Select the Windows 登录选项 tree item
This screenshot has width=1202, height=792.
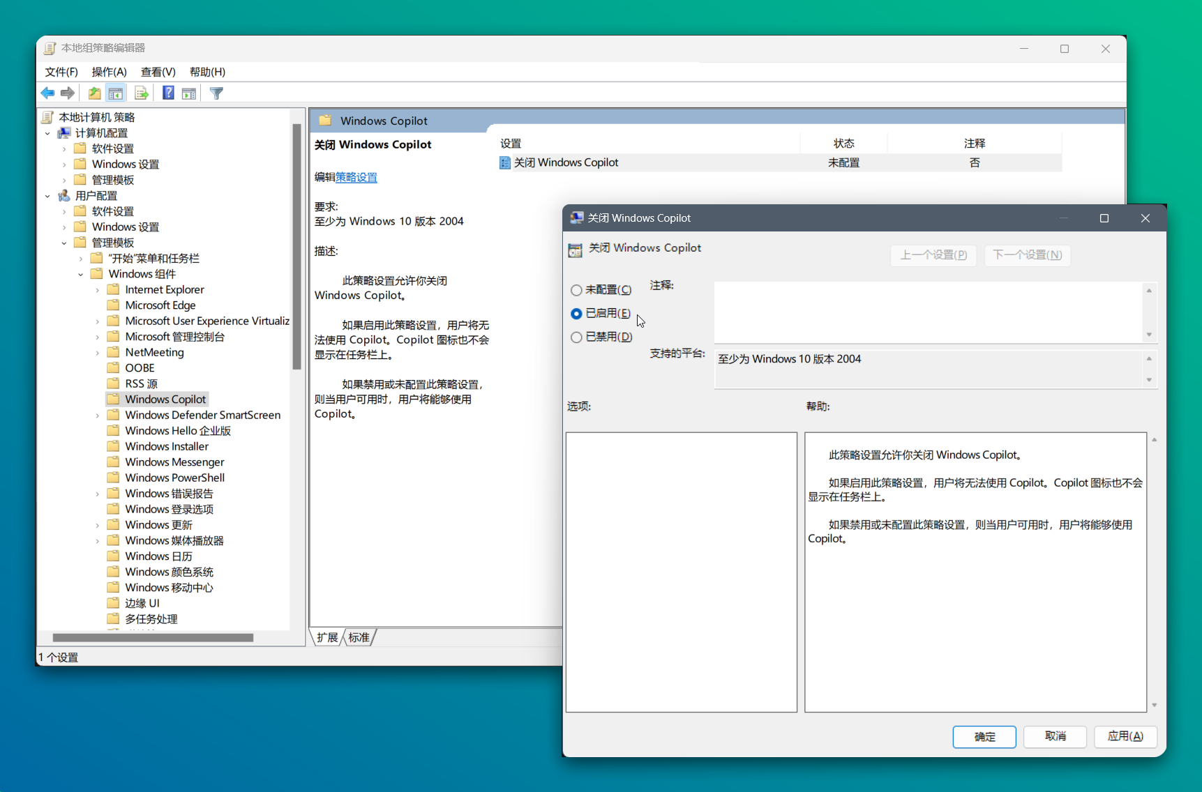tap(170, 509)
